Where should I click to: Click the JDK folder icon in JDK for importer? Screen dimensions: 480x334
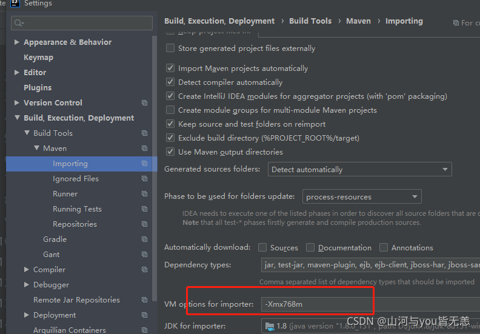click(270, 326)
